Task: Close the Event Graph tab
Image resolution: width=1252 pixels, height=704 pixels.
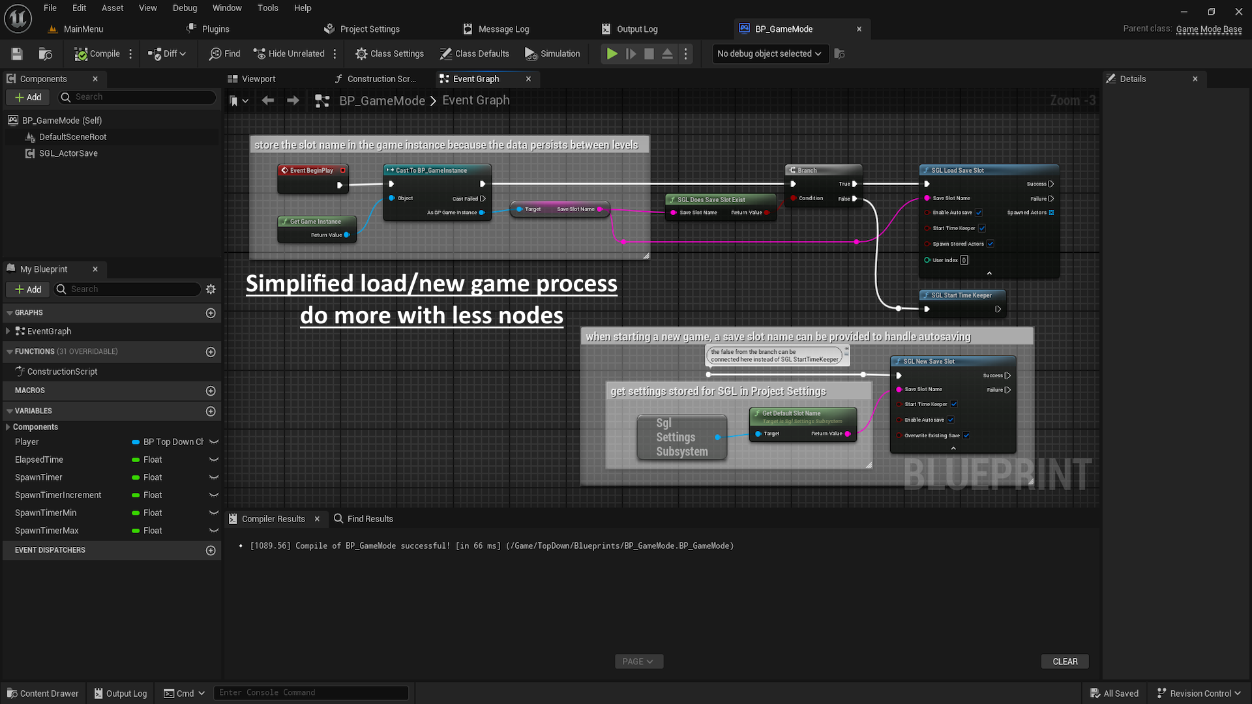Action: pyautogui.click(x=528, y=79)
